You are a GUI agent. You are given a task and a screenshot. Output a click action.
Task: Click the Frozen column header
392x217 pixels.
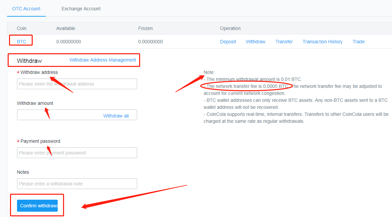point(145,28)
